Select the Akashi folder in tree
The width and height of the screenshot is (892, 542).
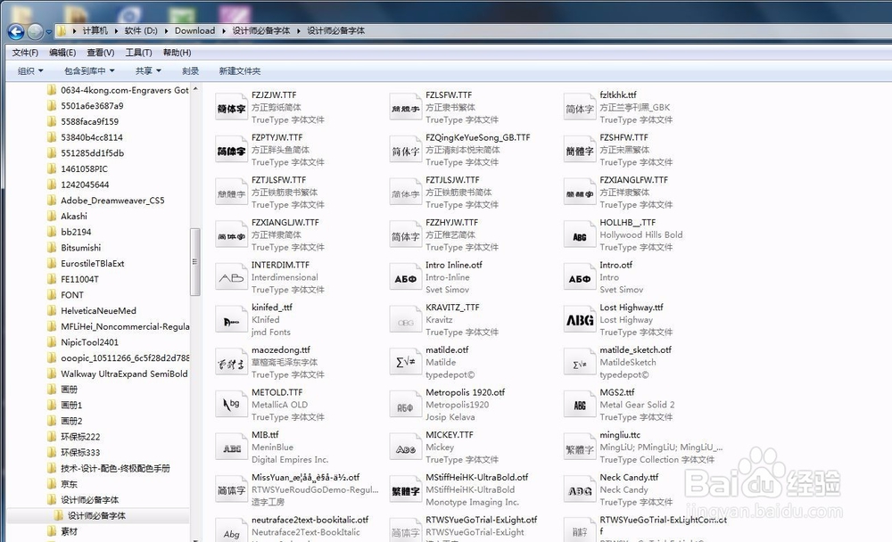pos(74,216)
